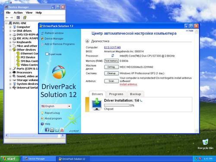
Task: Click the driver installation progress bar
Action: tap(117, 105)
